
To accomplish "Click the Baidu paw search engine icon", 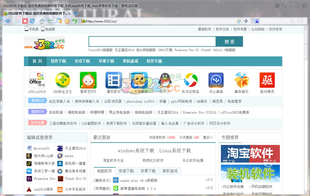I will click(257, 21).
